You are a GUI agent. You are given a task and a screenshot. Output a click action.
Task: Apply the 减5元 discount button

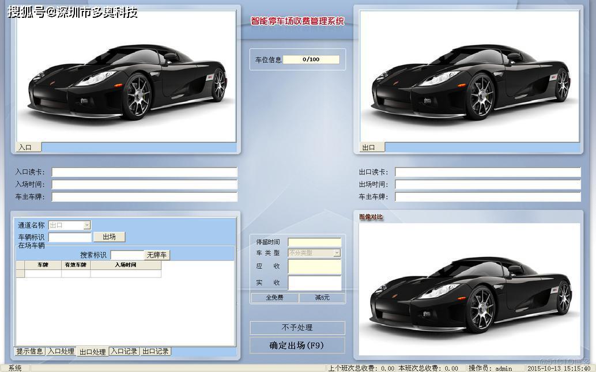coord(322,298)
